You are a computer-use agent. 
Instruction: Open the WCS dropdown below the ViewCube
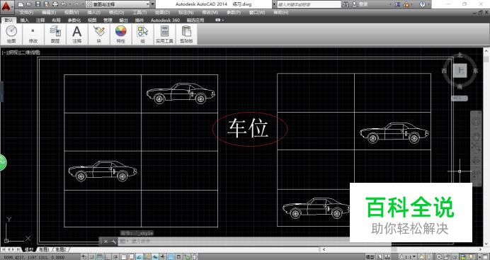(460, 98)
